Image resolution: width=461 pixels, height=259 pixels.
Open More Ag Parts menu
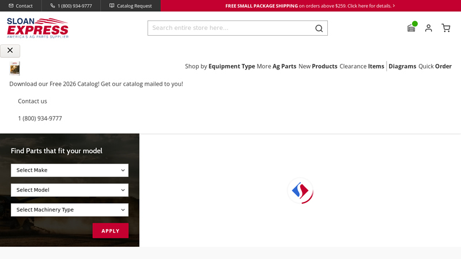(x=277, y=66)
